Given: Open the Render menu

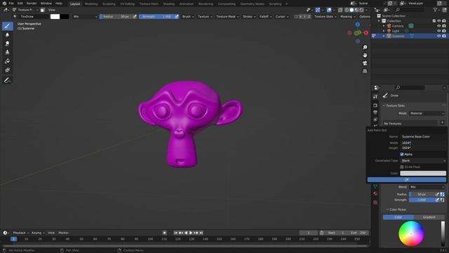Looking at the screenshot, I should (x=32, y=4).
